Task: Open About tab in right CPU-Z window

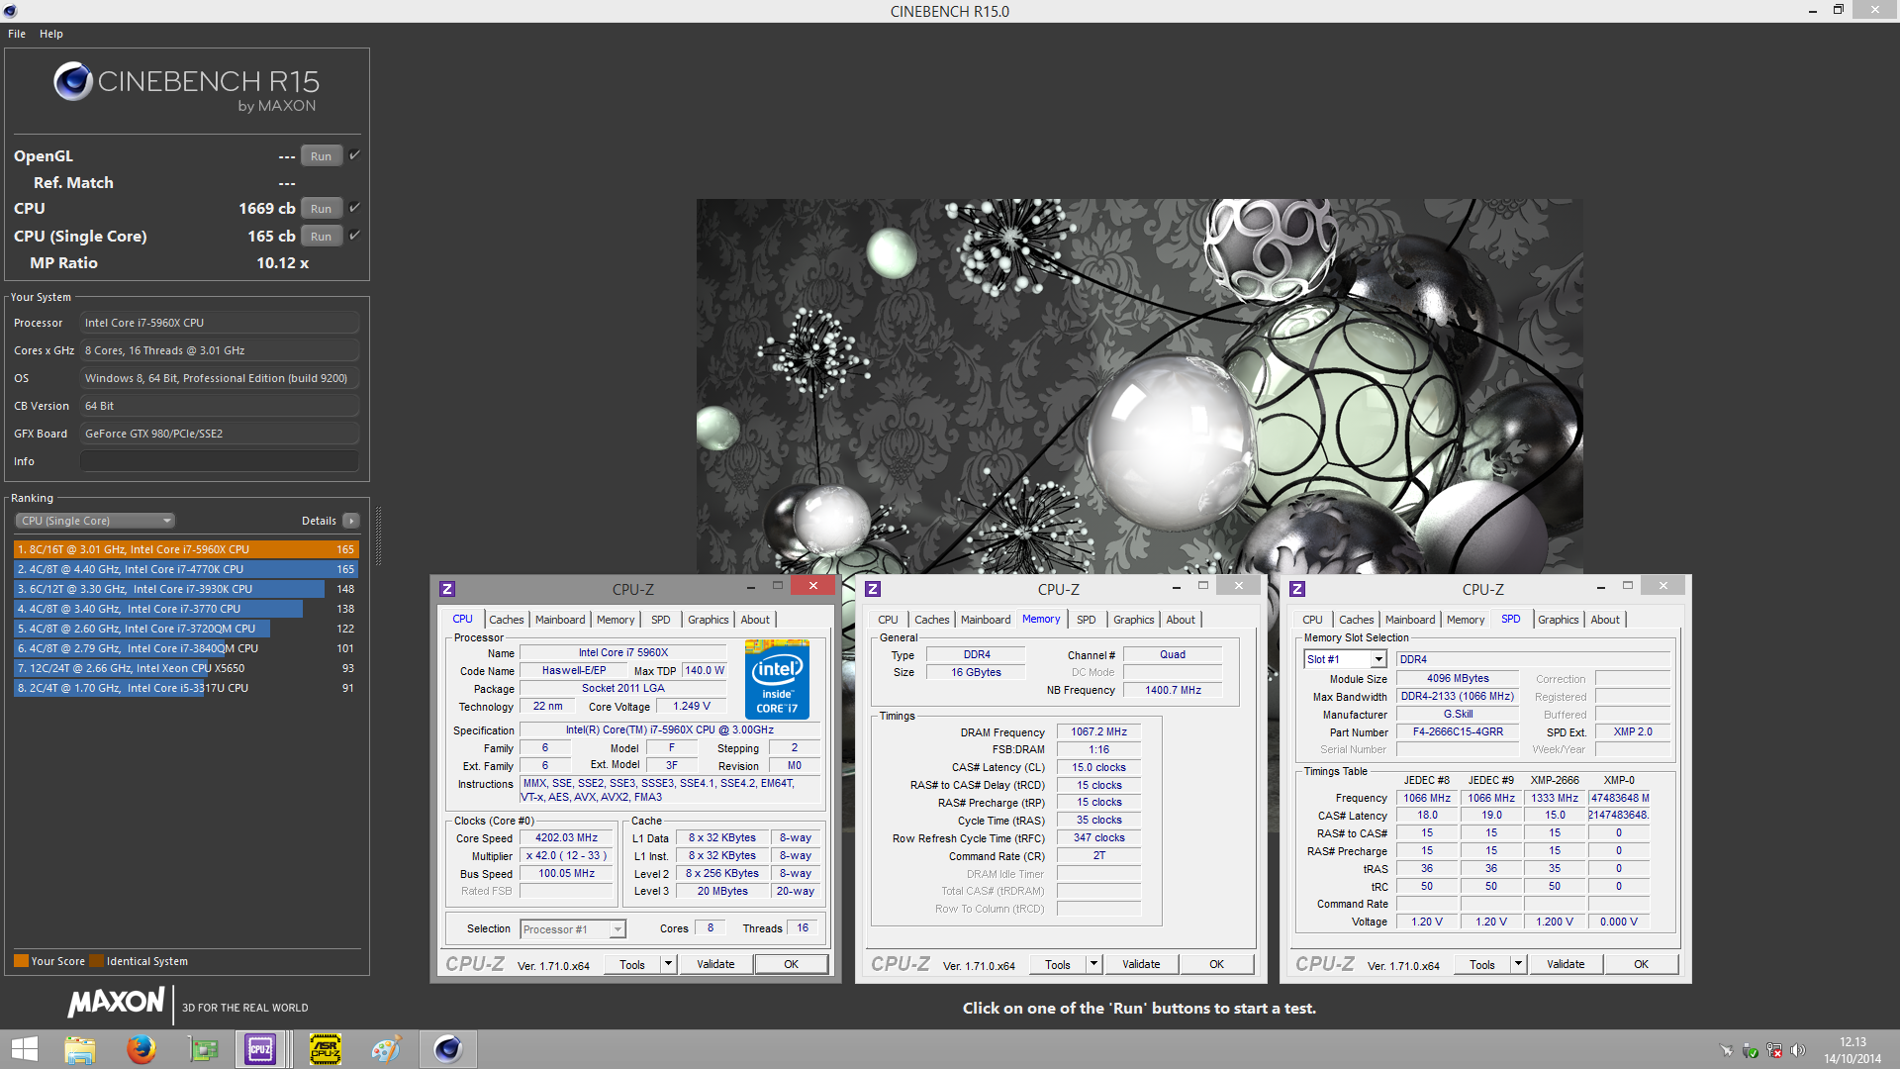Action: tap(1605, 620)
